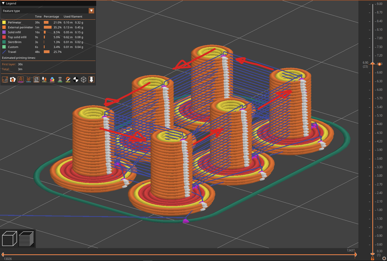Toggle seams broken-link icon
Image resolution: width=387 pixels, height=261 pixels.
coord(36,79)
